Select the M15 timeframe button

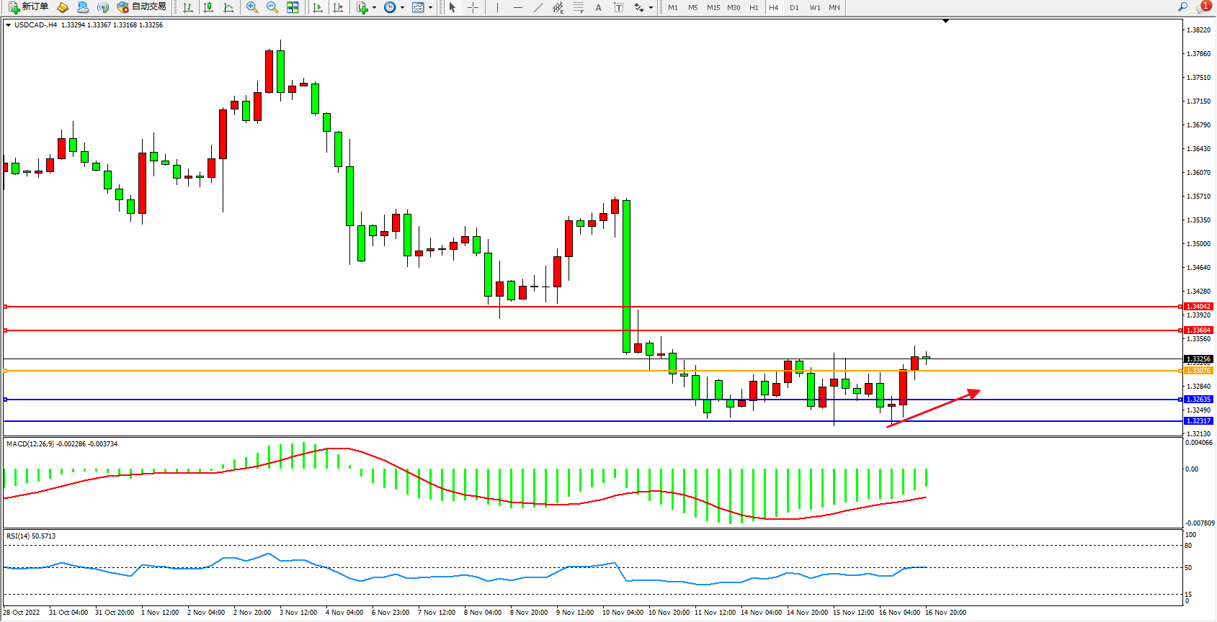coord(713,7)
